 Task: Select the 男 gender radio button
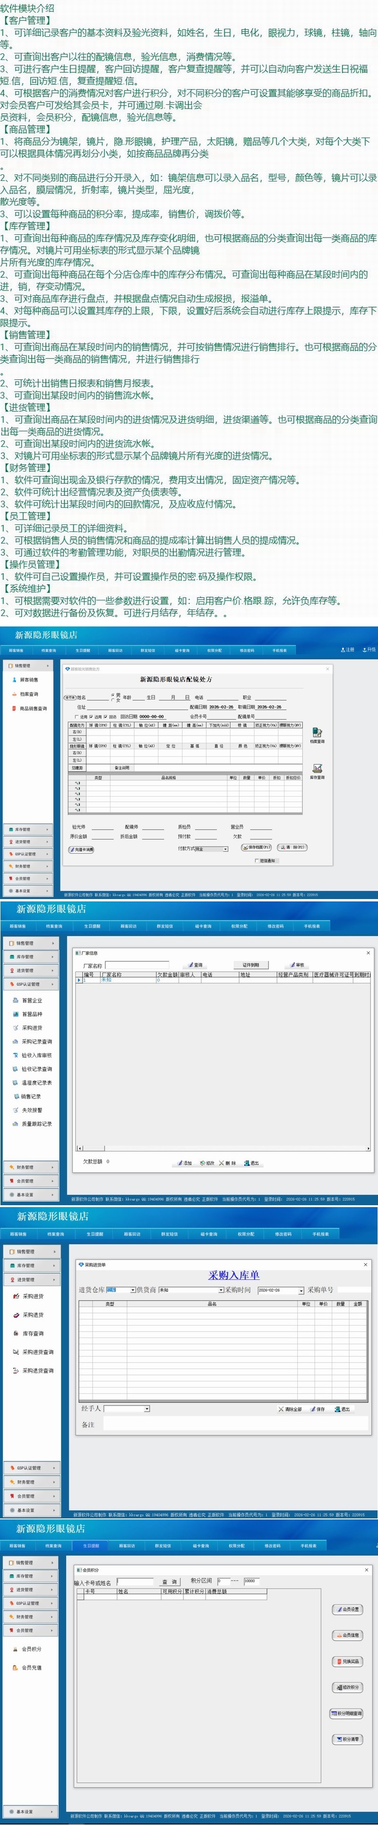(x=113, y=694)
